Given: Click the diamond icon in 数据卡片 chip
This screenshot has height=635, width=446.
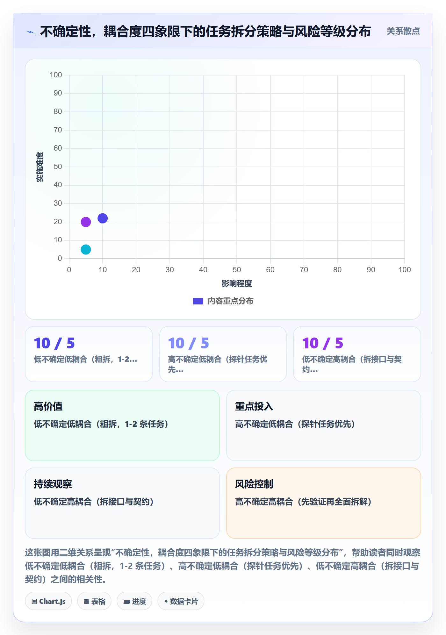Looking at the screenshot, I should [x=166, y=601].
